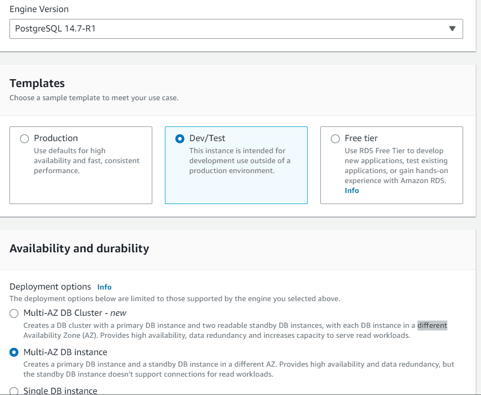This screenshot has width=481, height=395.
Task: Click the Multi-AZ DB Cluster description text
Action: (x=235, y=330)
